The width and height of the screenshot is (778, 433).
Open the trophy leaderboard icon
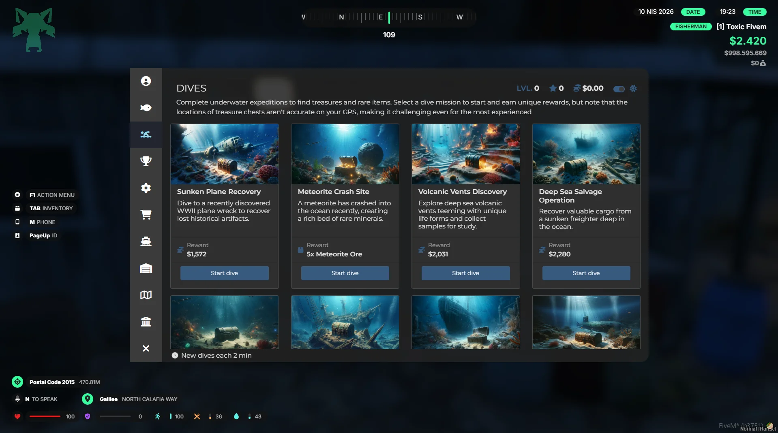(146, 161)
